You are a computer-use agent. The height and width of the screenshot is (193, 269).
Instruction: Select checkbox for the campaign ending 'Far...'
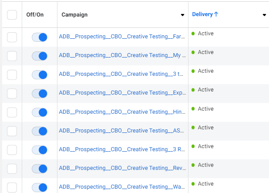coord(12,37)
